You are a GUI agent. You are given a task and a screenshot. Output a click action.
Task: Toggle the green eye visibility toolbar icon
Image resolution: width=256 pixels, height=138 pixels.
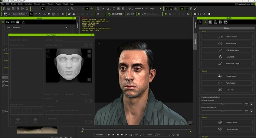(x=87, y=9)
